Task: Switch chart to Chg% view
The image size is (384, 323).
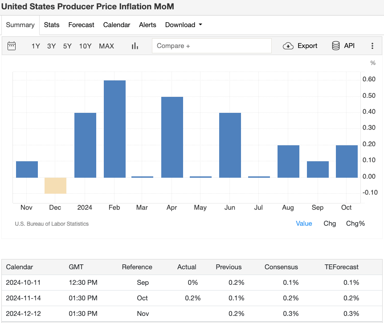Action: (355, 223)
